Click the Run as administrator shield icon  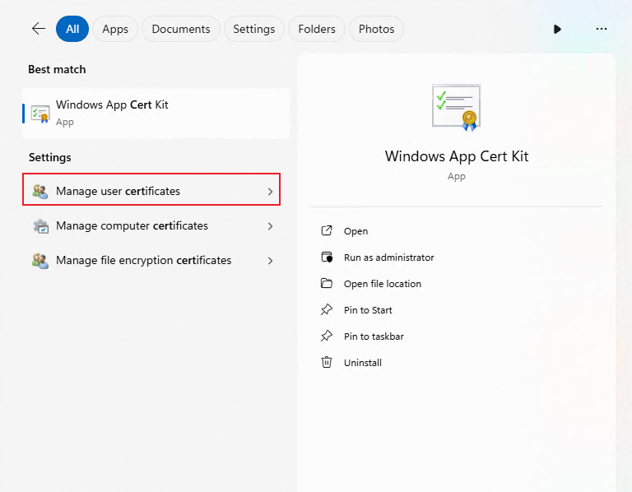(327, 257)
